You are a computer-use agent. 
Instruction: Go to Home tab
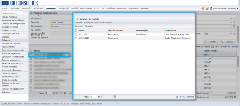[x=5, y=8]
